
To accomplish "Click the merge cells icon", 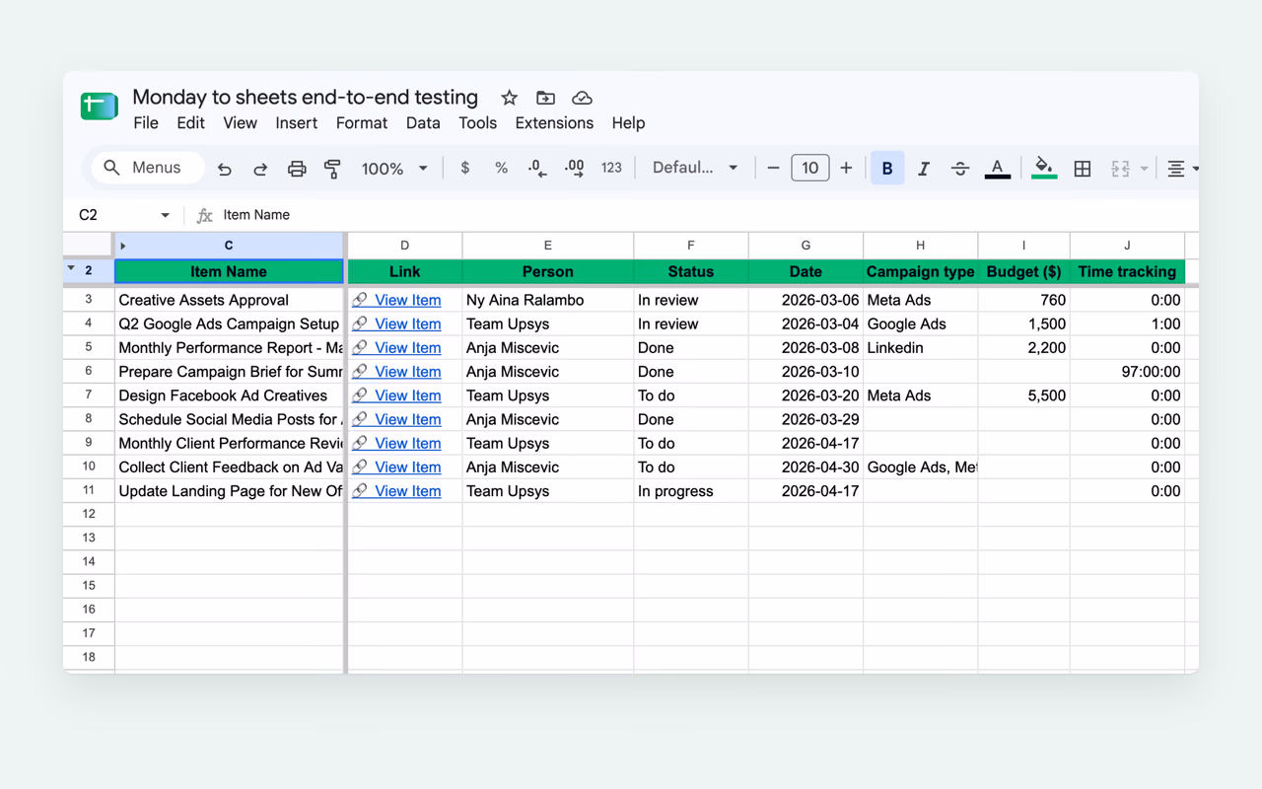I will tap(1120, 169).
